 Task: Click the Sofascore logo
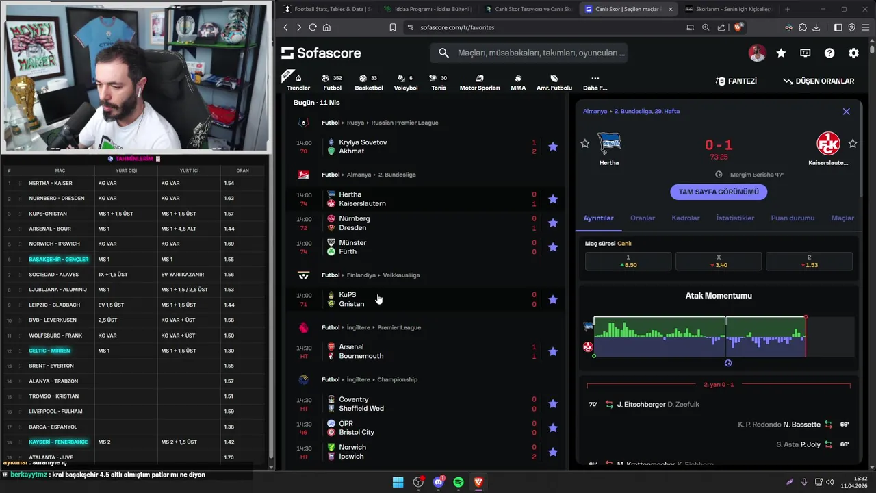(321, 53)
